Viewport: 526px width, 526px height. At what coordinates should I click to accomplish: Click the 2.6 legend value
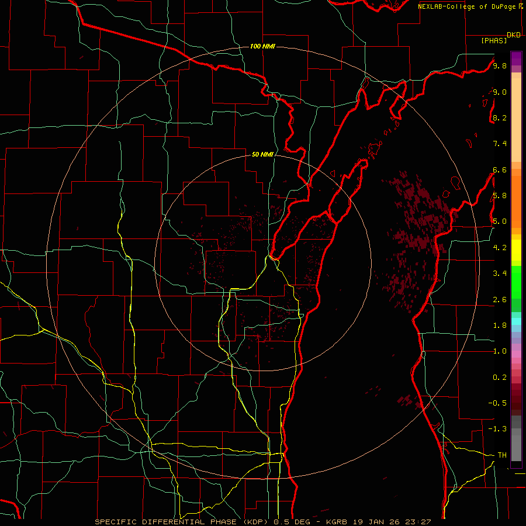[x=500, y=299]
